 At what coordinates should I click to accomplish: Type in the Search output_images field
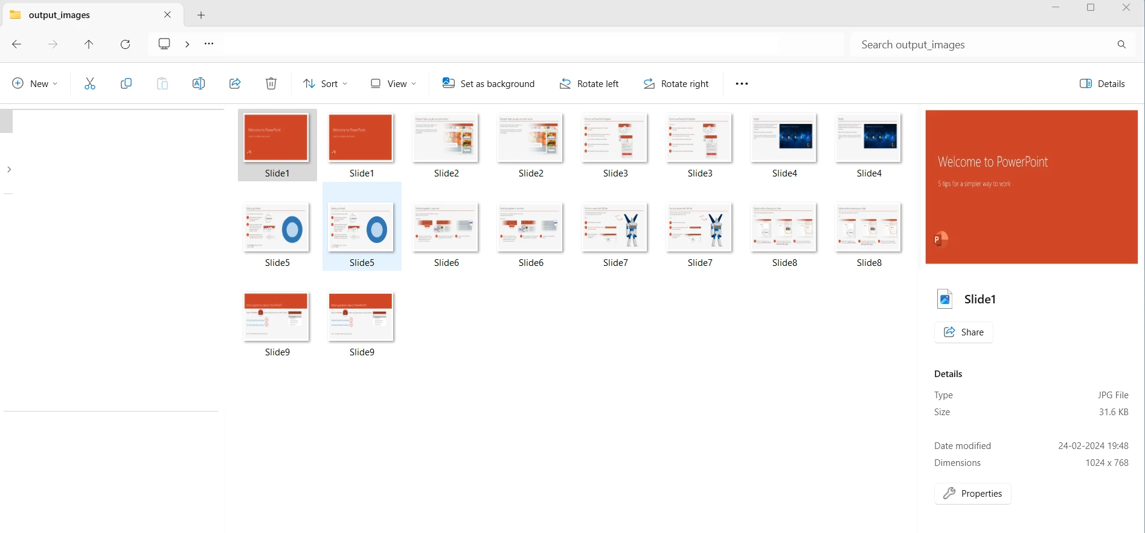point(984,45)
